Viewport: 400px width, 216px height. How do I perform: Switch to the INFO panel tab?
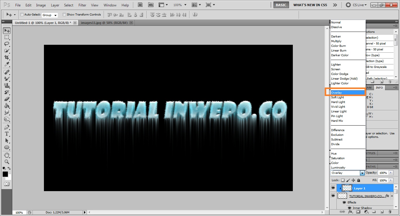click(x=379, y=88)
